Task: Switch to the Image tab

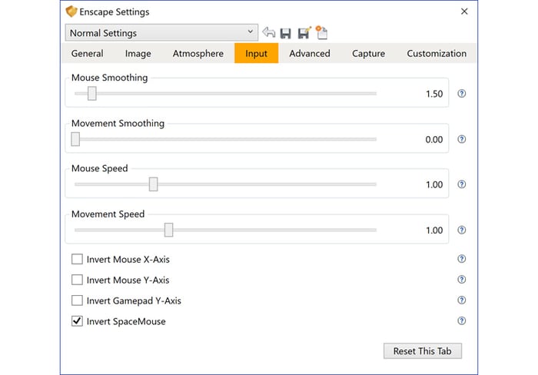Action: coord(138,53)
